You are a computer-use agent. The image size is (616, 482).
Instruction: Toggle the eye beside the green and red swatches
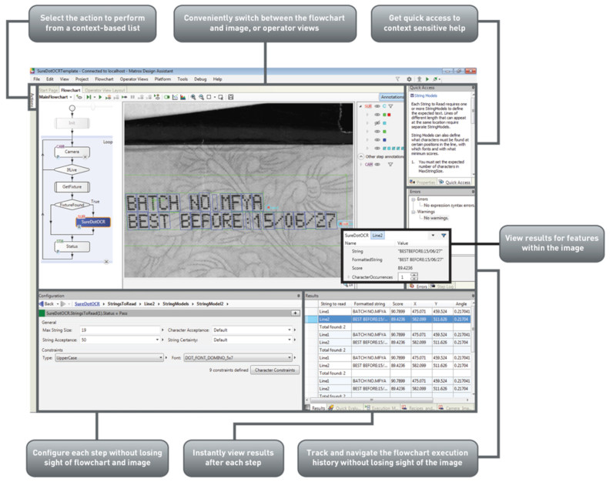coord(377,115)
